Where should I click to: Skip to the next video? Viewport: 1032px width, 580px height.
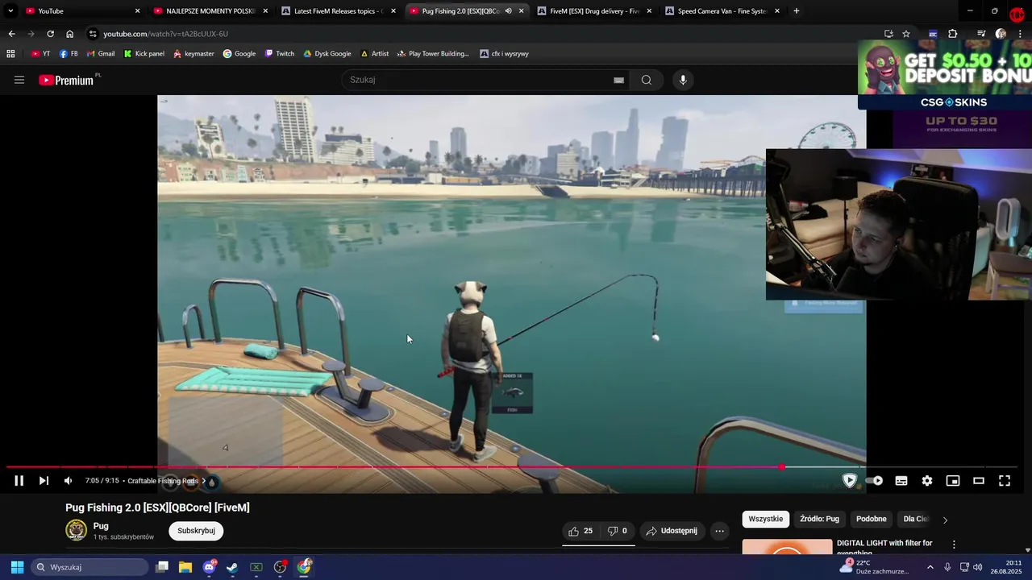click(44, 481)
